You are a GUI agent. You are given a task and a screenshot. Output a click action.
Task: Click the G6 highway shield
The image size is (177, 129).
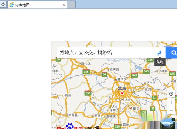(x=104, y=74)
